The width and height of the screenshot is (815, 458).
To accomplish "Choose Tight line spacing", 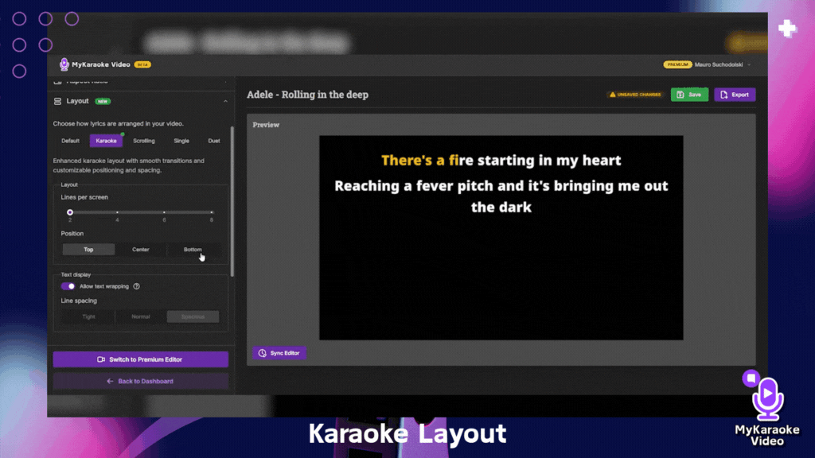I will [x=88, y=316].
